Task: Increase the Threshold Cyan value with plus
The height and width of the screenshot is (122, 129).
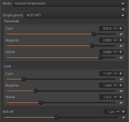Action: [x=121, y=28]
